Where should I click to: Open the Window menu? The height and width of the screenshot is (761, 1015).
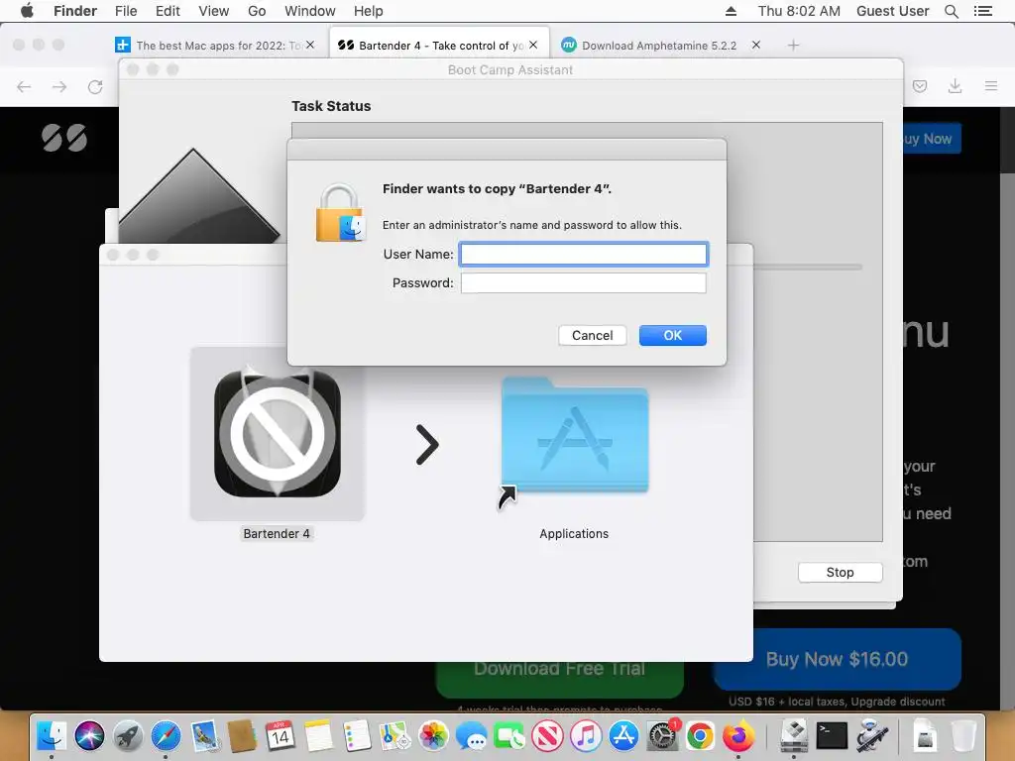(x=310, y=11)
